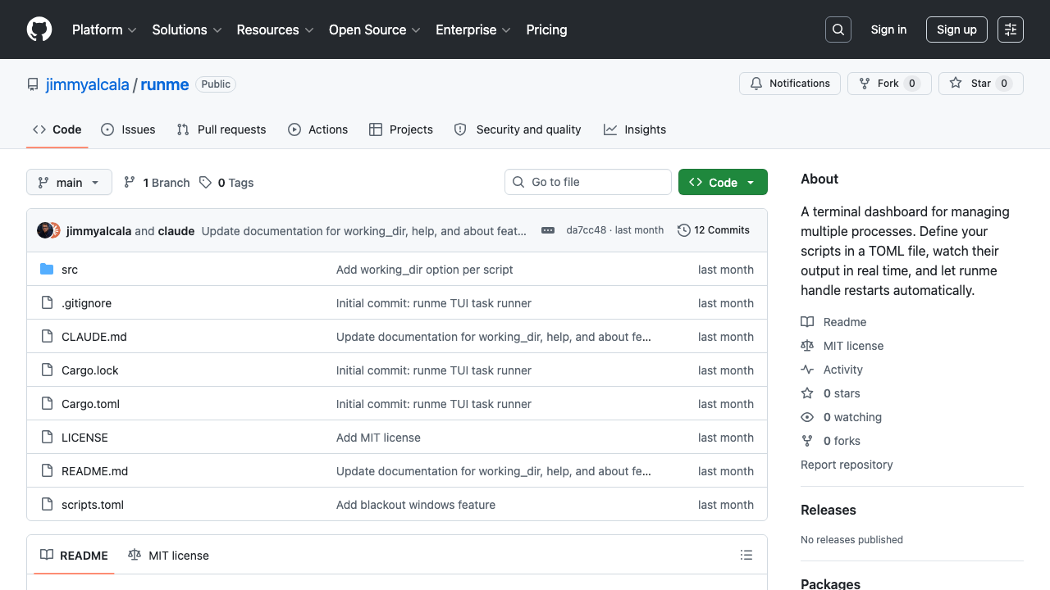Click the Go to file search field
This screenshot has width=1050, height=590.
[x=588, y=182]
